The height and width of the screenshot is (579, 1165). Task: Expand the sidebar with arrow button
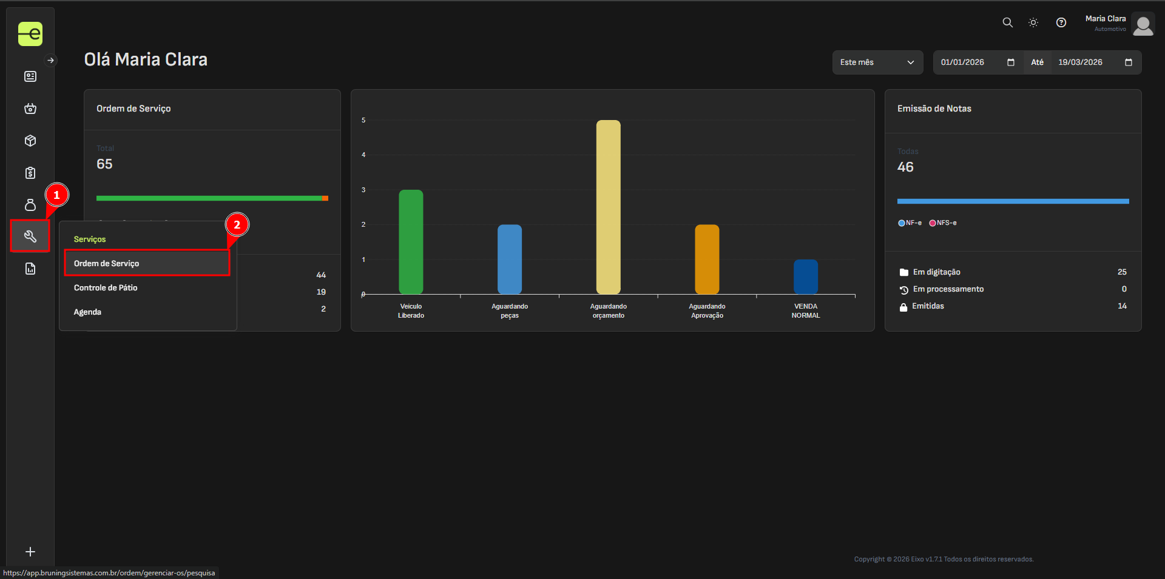51,60
